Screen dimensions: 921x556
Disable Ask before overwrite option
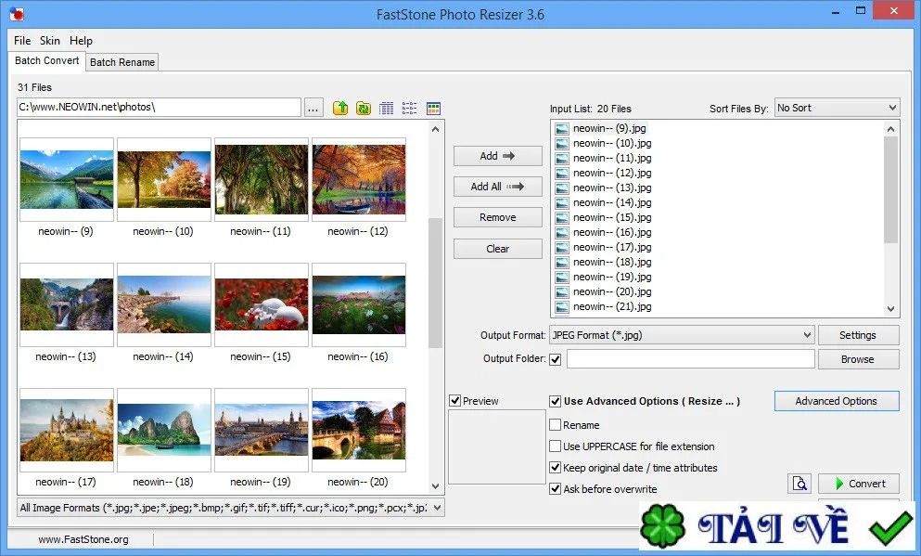[555, 488]
